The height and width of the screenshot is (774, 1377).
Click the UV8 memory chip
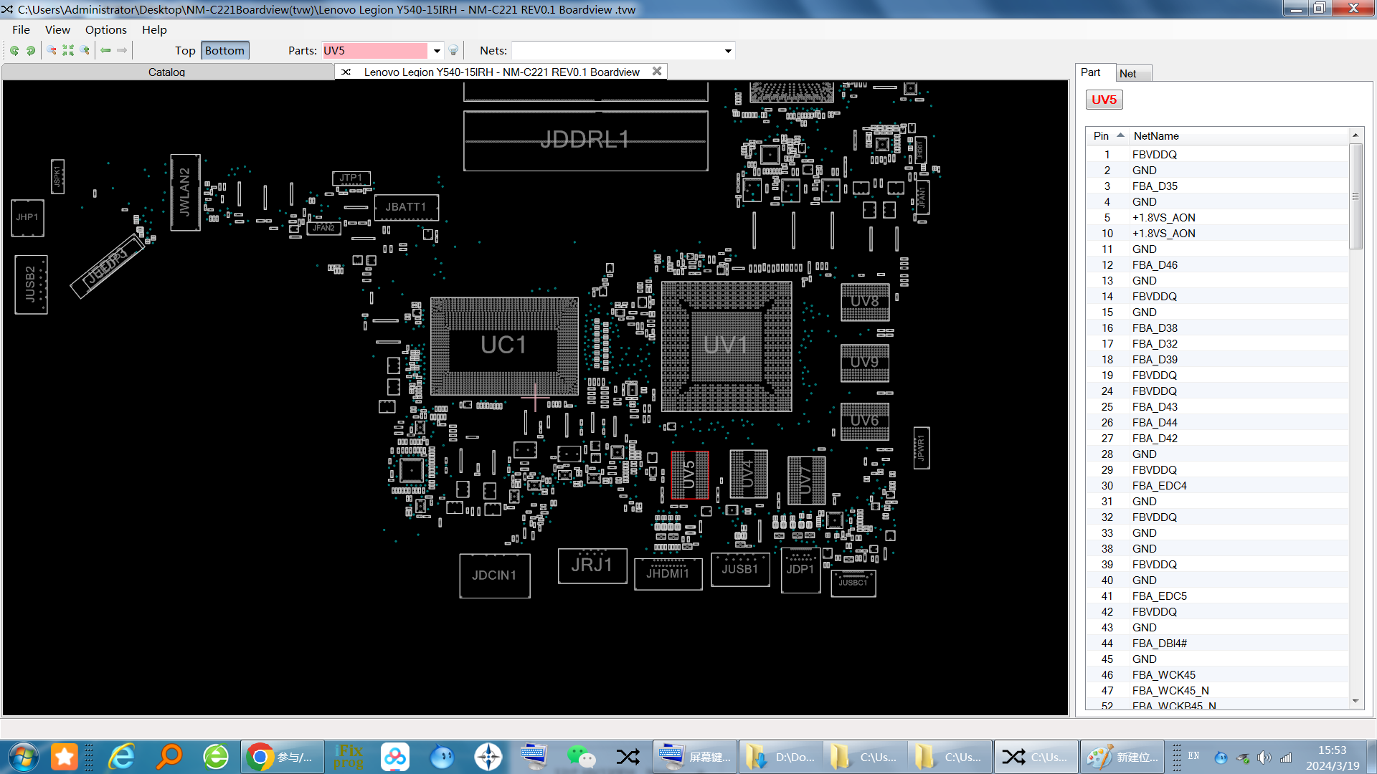point(865,302)
